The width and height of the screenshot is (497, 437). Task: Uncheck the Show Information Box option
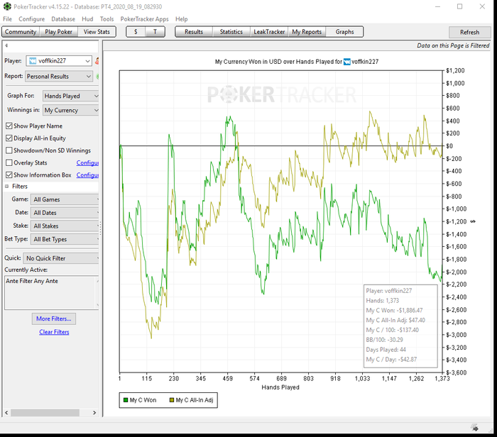[9, 175]
